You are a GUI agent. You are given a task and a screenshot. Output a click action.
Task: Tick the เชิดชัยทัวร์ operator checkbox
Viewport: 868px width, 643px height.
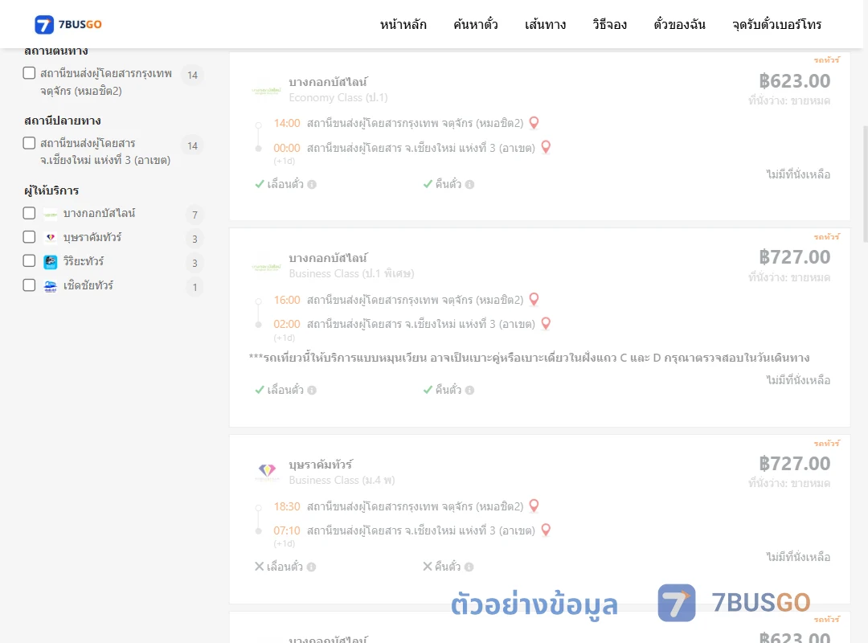(x=30, y=285)
